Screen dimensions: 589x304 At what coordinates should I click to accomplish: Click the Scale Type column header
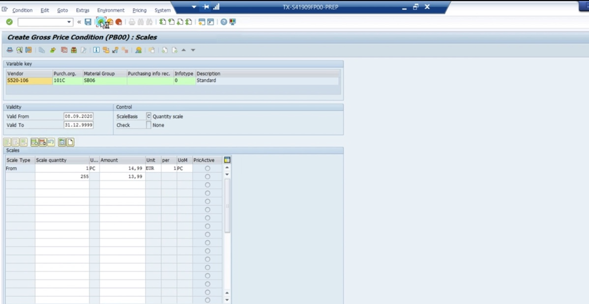click(20, 160)
